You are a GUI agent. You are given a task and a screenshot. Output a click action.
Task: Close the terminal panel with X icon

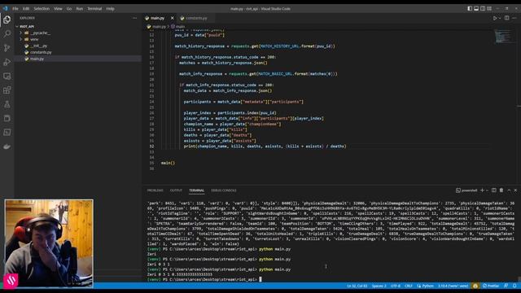coord(515,190)
